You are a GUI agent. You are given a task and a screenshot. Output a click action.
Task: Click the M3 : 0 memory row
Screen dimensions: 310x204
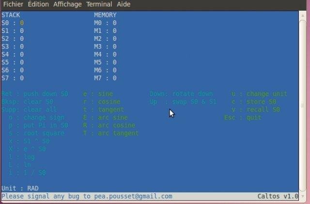point(106,47)
